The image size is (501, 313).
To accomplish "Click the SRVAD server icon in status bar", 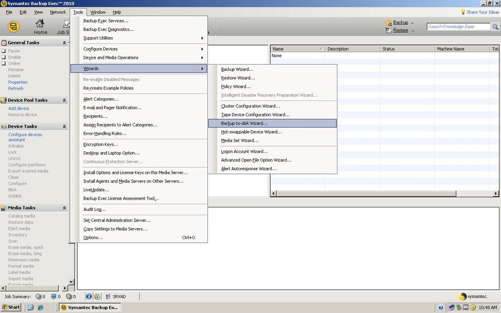I will point(108,296).
